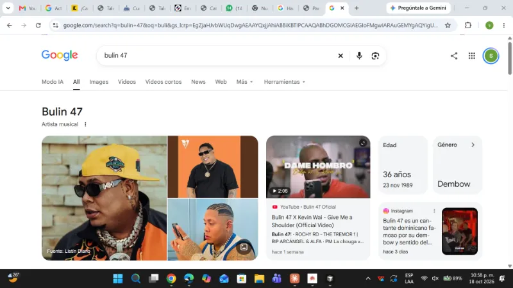Reload the page
The height and width of the screenshot is (288, 513).
[x=38, y=25]
